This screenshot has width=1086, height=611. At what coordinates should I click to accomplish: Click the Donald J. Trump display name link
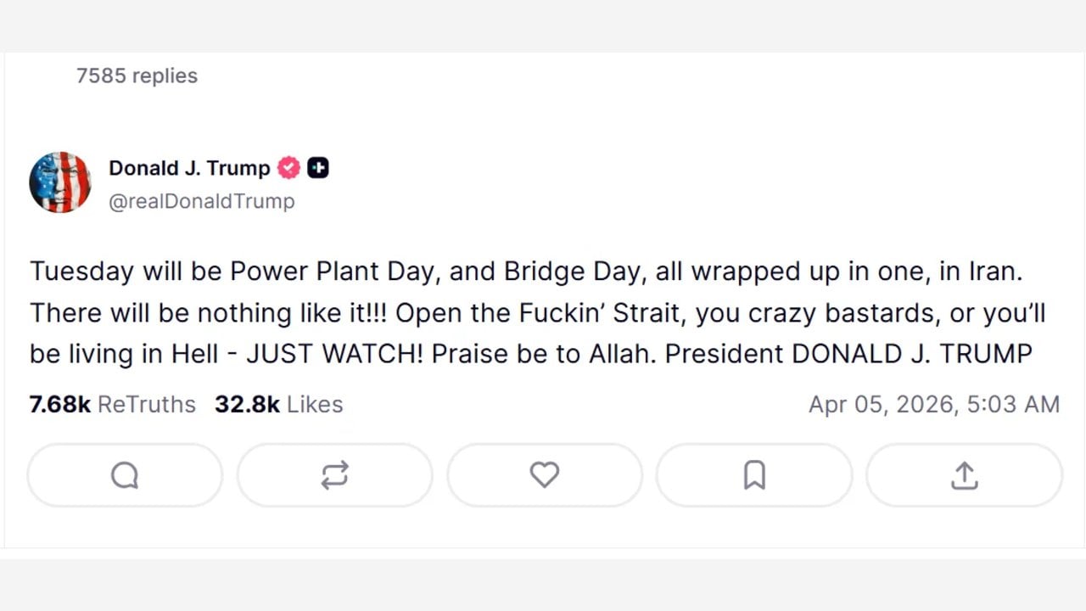coord(188,167)
